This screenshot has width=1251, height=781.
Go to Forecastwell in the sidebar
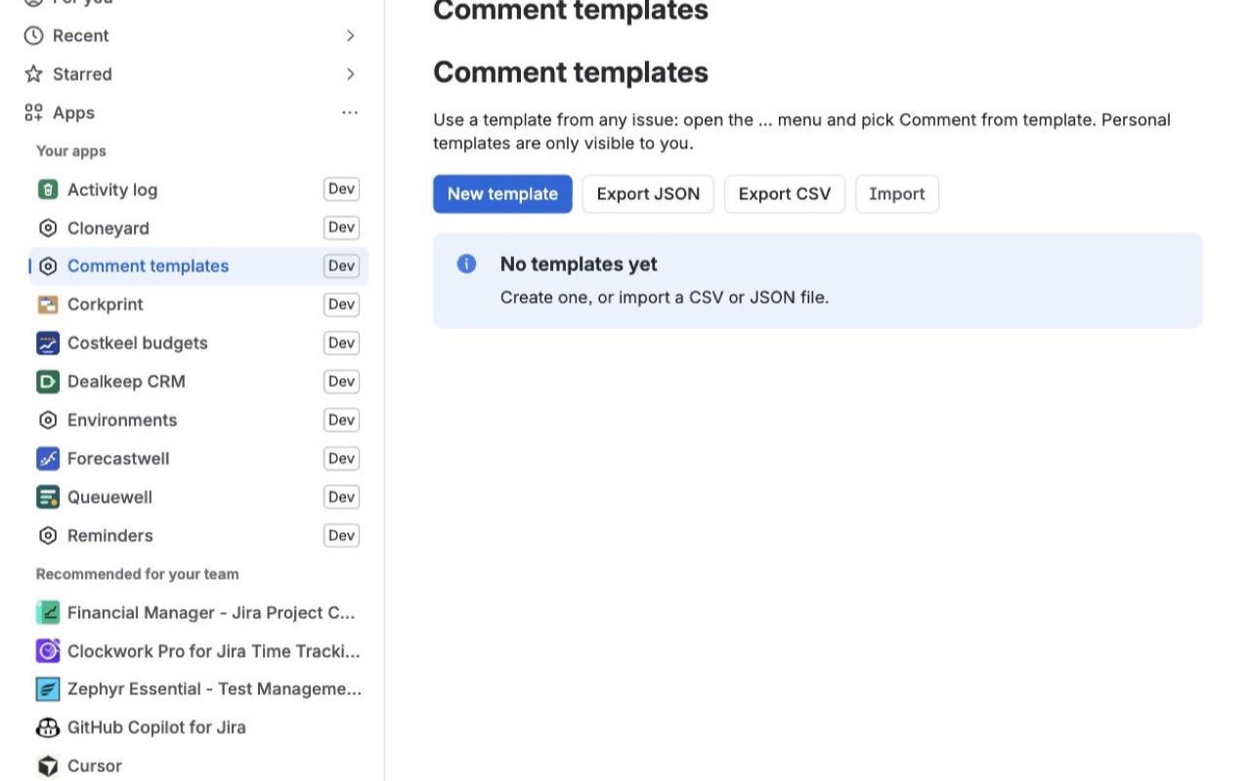pos(198,458)
